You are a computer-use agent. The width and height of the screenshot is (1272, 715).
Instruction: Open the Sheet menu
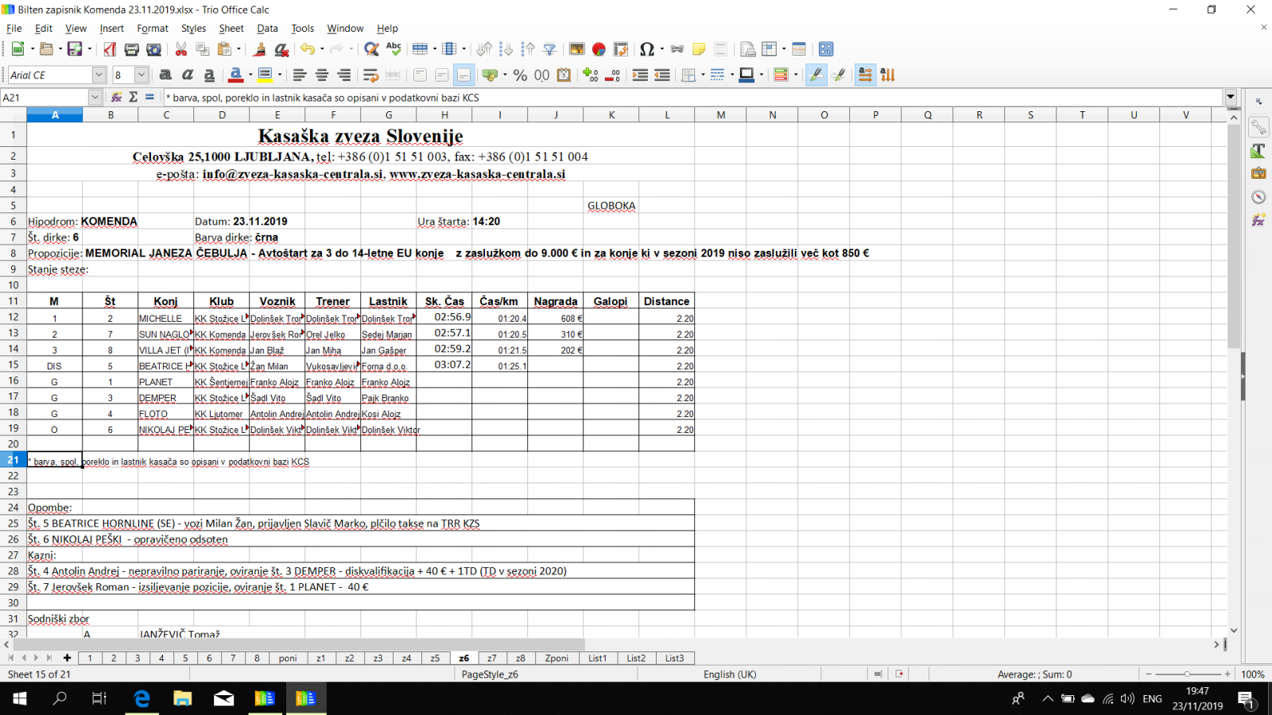(x=231, y=28)
